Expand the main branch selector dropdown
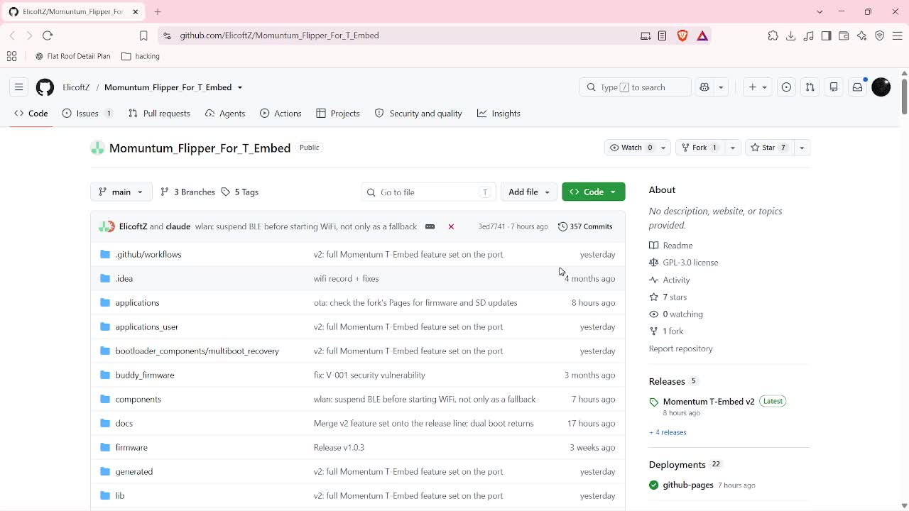 (x=121, y=192)
